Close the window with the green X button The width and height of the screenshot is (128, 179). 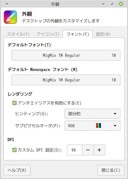coord(121,4)
